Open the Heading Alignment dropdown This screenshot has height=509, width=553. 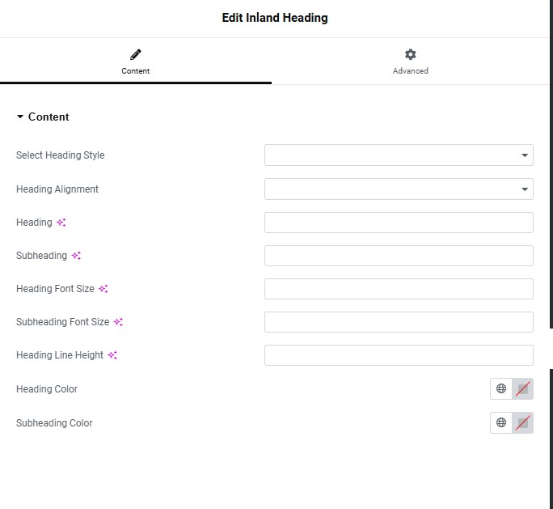399,189
